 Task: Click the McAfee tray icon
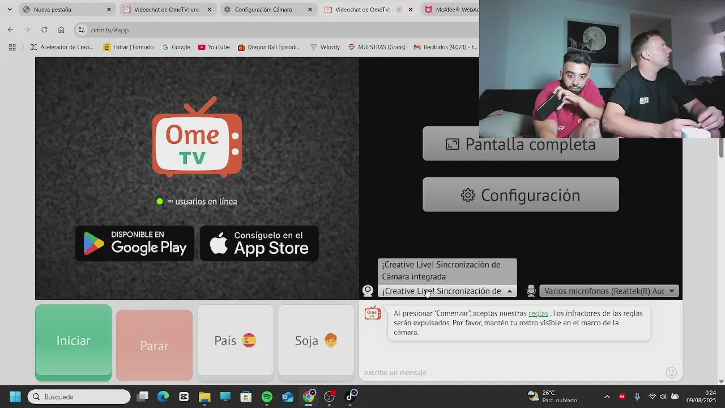click(622, 397)
